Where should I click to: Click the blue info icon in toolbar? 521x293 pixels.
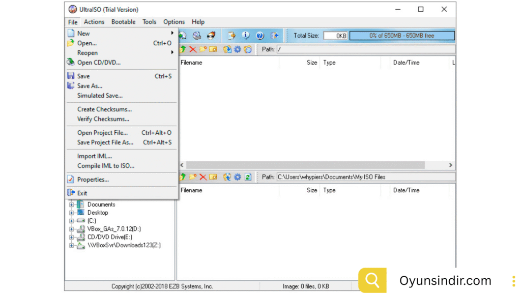246,36
